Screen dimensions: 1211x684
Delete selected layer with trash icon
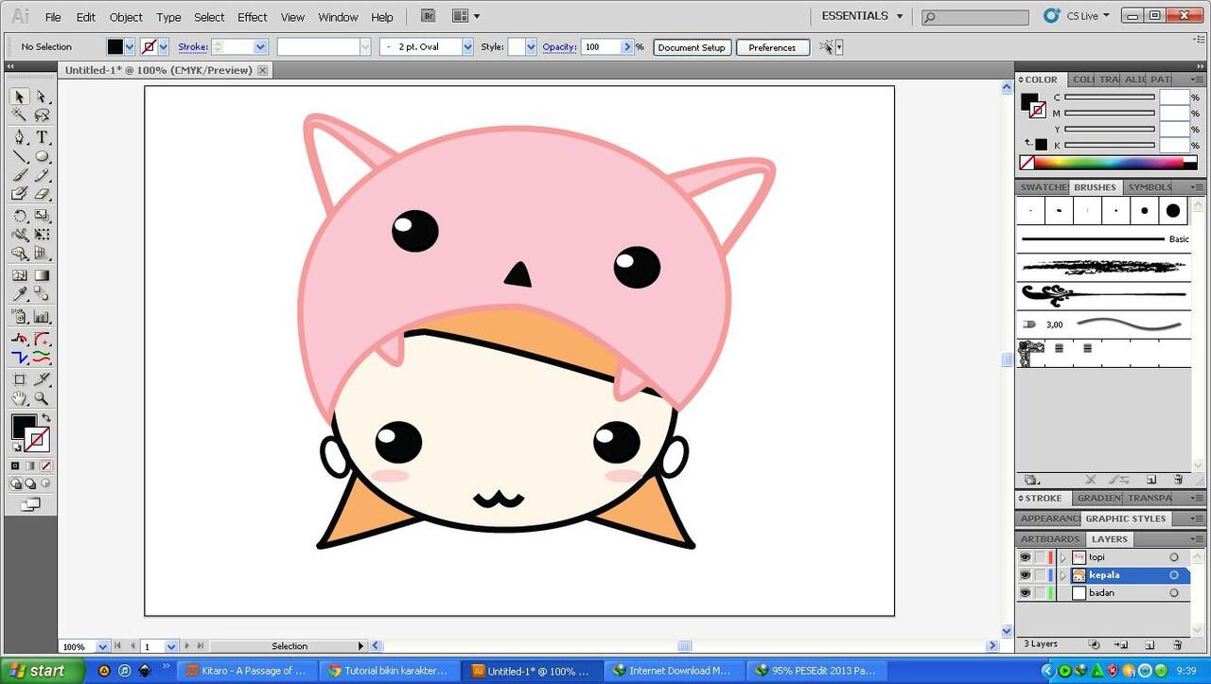pyautogui.click(x=1177, y=644)
